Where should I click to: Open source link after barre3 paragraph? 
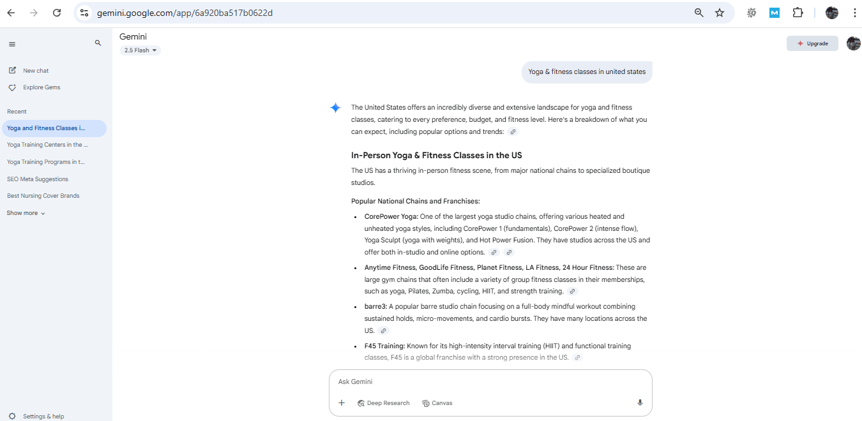(x=383, y=331)
